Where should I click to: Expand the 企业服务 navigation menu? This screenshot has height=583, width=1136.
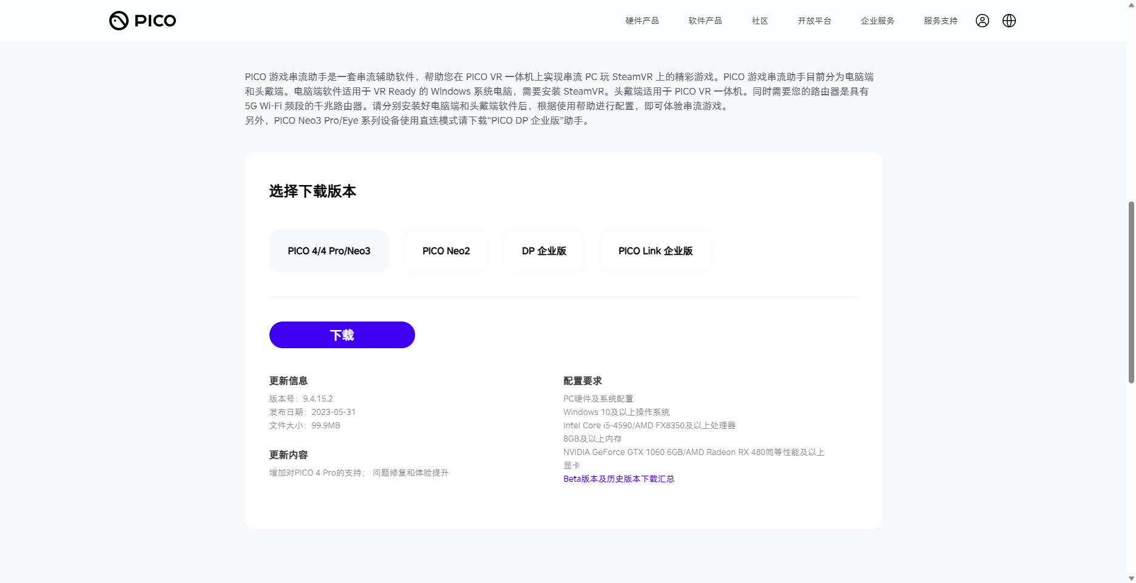(877, 21)
